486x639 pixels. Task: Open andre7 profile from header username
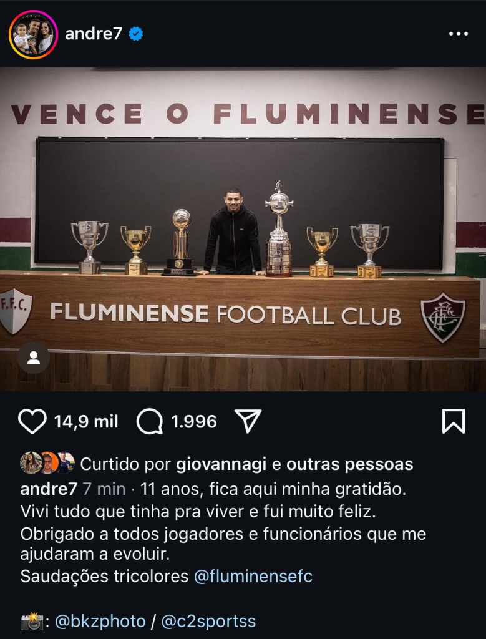pyautogui.click(x=94, y=34)
